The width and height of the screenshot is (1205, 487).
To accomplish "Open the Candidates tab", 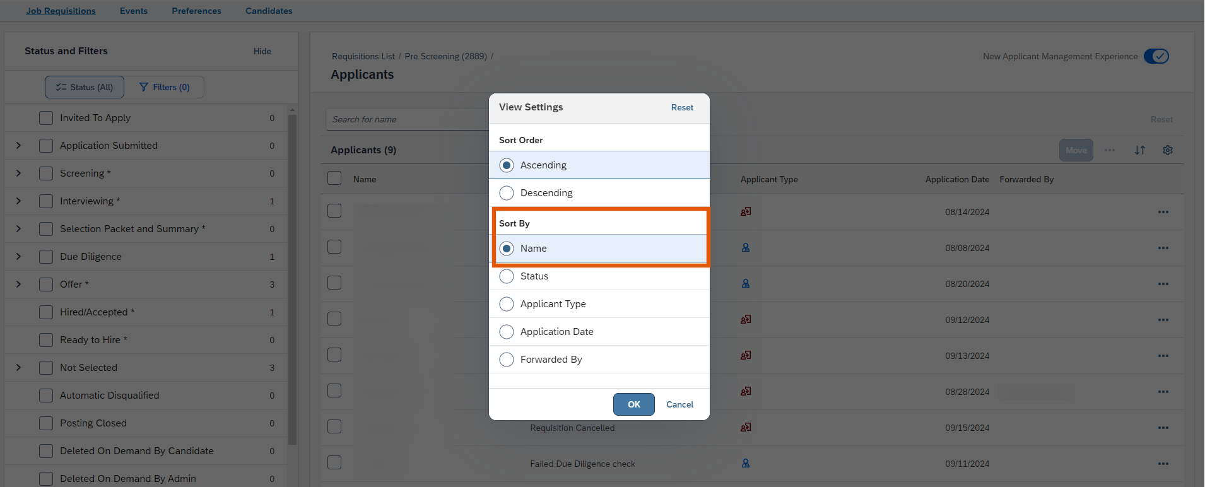I will (x=269, y=11).
